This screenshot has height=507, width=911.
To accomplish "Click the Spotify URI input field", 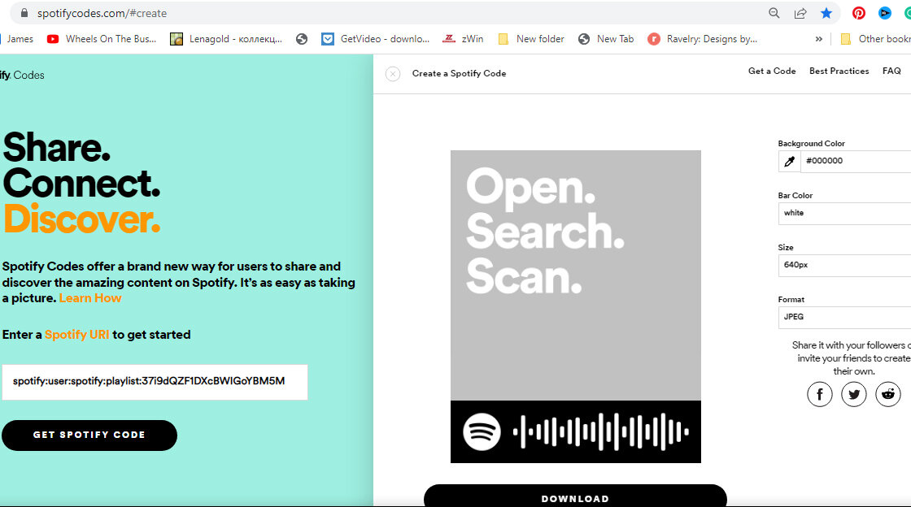I will [155, 382].
